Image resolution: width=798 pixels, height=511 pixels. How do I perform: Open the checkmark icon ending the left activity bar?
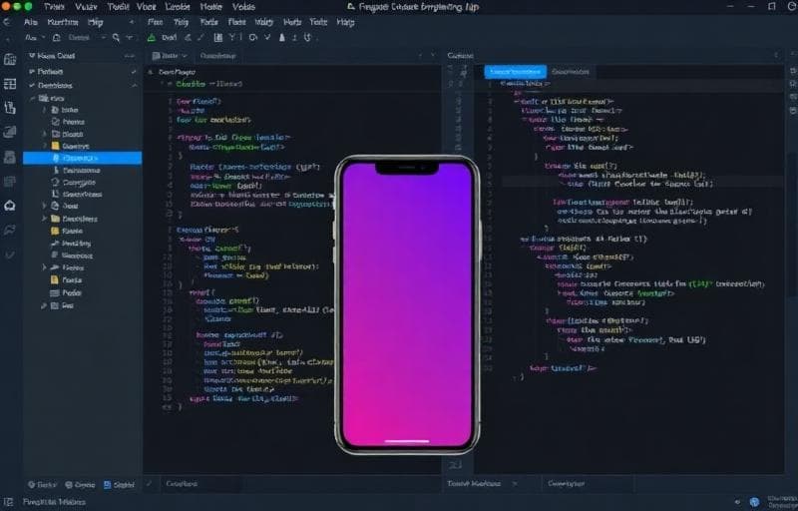(x=10, y=255)
